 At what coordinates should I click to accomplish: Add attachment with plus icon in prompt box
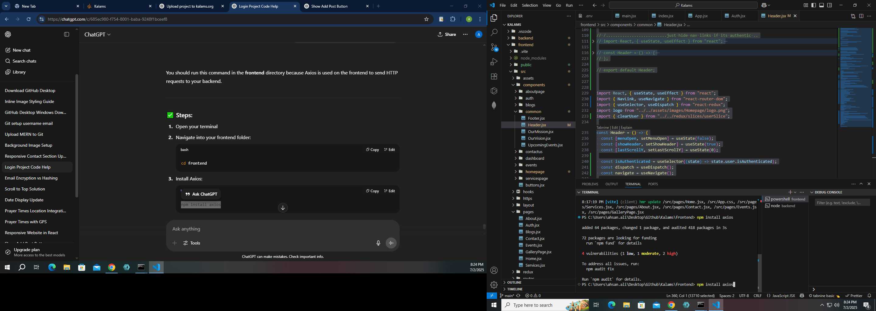[175, 243]
